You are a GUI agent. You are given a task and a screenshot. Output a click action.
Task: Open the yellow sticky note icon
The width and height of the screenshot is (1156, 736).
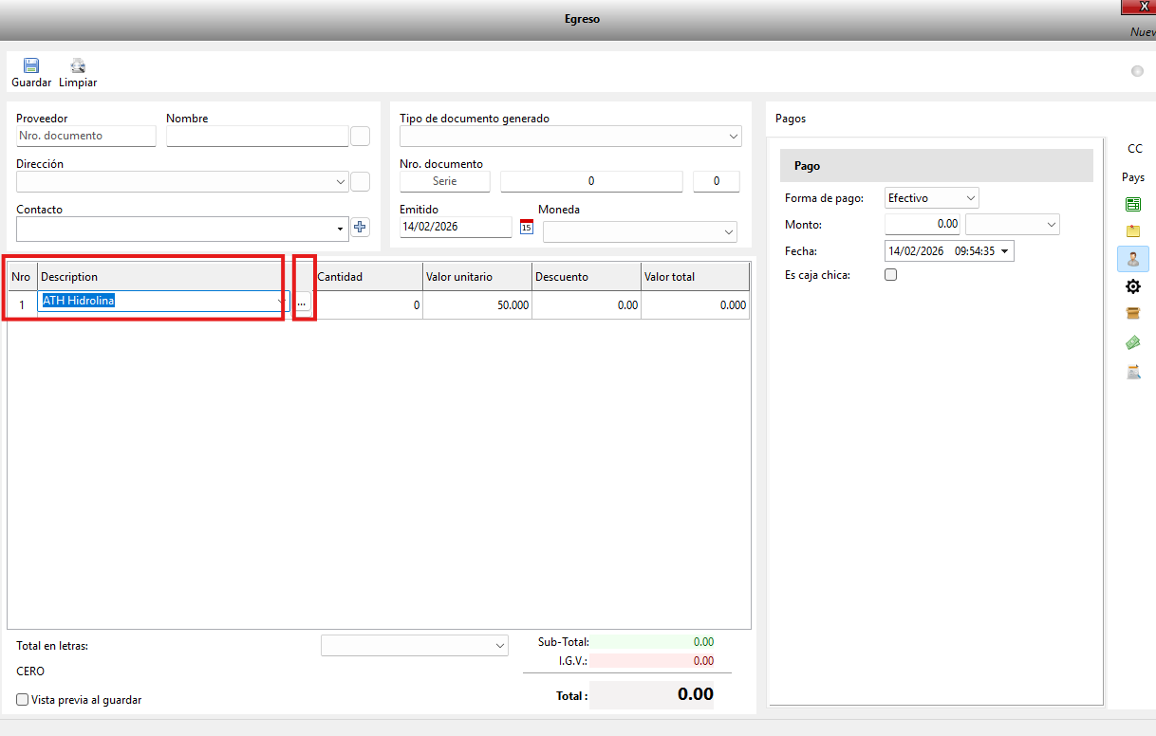point(1132,230)
